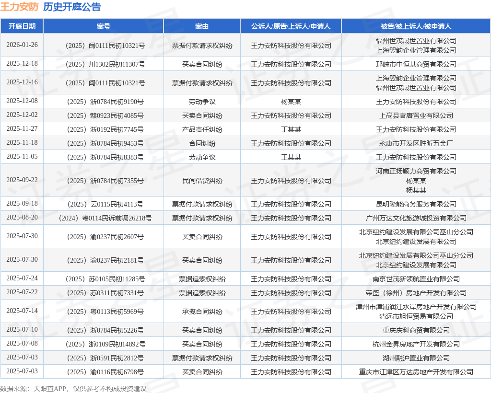Click the date 2026-01-26
This screenshot has height=393, width=491.
[x=22, y=45]
